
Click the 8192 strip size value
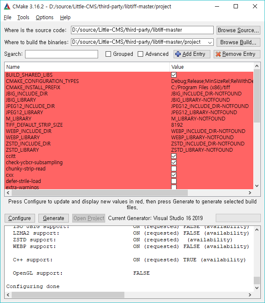click(177, 125)
